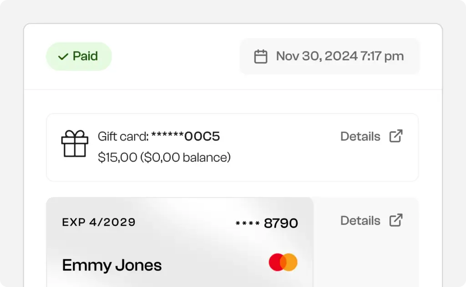The height and width of the screenshot is (287, 466).
Task: Select the gift card code ending 00C5
Action: [x=186, y=136]
